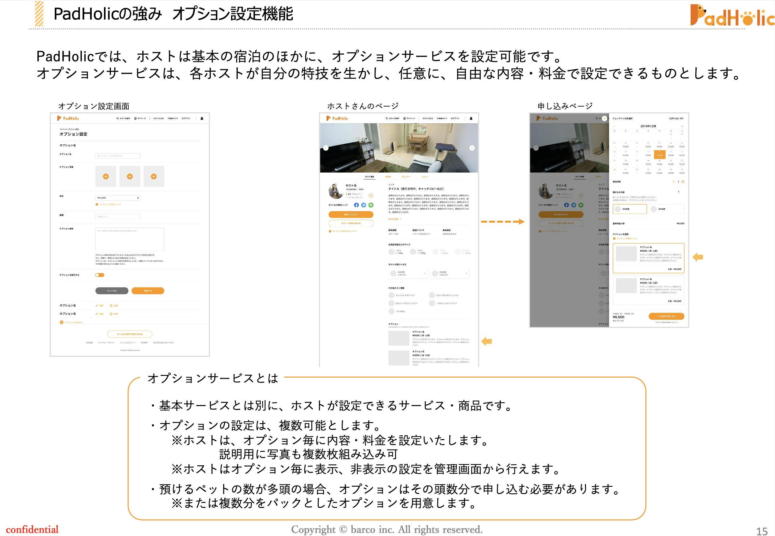This screenshot has width=775, height=536.
Task: Click the orange add-option plus icon at the list bottom
Action: tap(62, 322)
